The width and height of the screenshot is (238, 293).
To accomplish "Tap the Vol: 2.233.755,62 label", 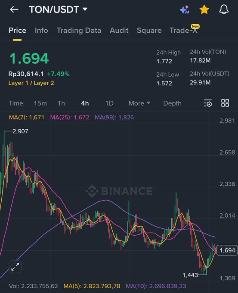I will pos(34,286).
